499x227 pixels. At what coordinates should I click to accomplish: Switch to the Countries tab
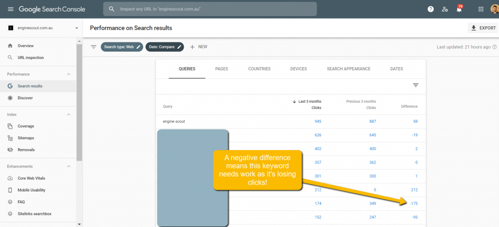[x=259, y=69]
